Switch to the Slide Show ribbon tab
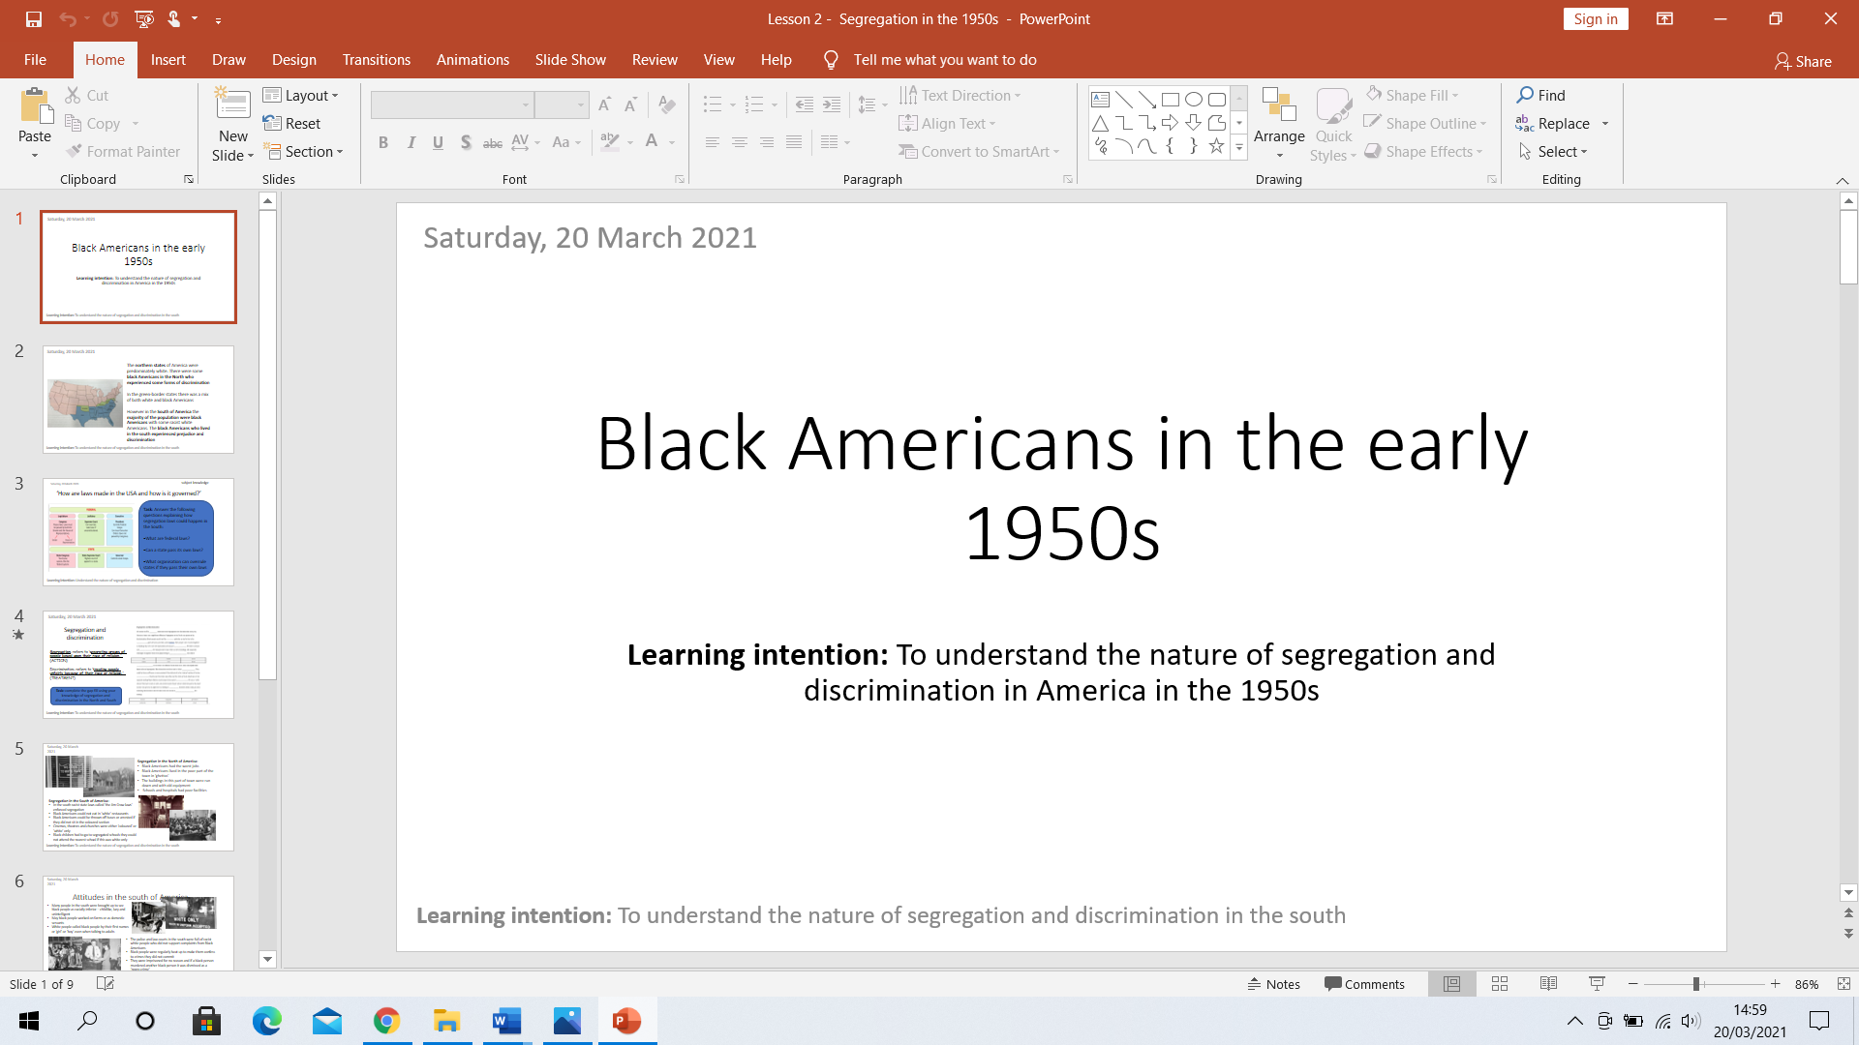 click(x=570, y=59)
